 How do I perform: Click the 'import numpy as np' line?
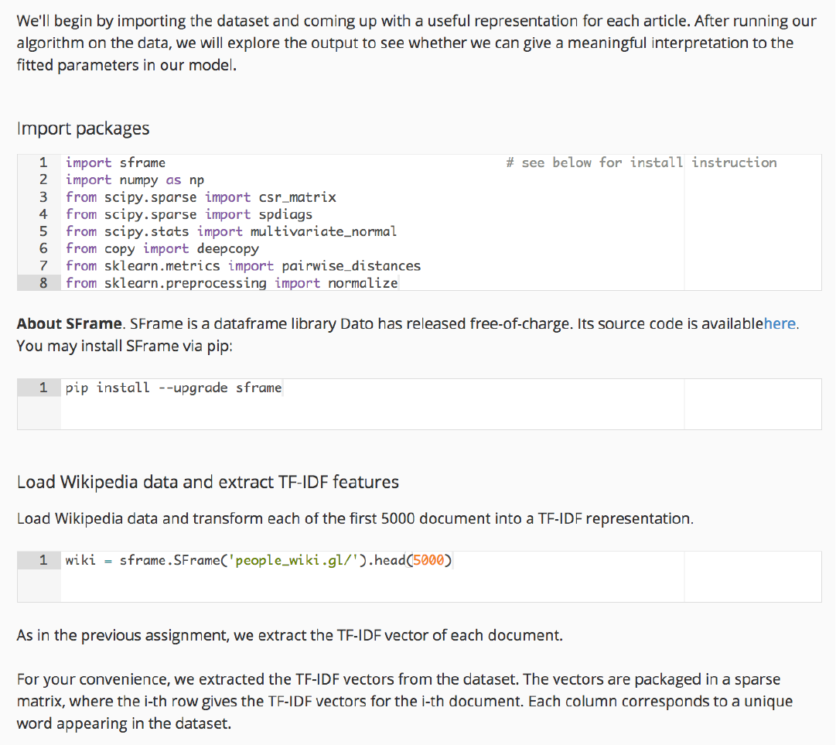click(x=135, y=179)
